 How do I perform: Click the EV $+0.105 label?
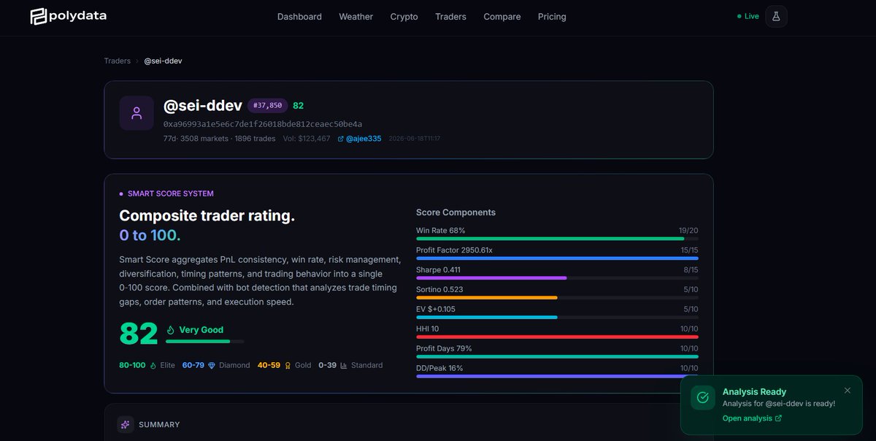(436, 309)
